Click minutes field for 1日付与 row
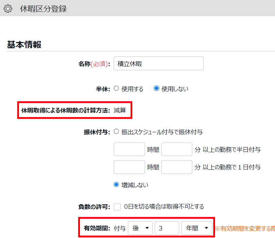Image resolution: width=275 pixels, height=238 pixels. 176,167
